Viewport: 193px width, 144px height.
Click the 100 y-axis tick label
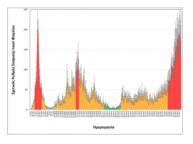pos(25,70)
